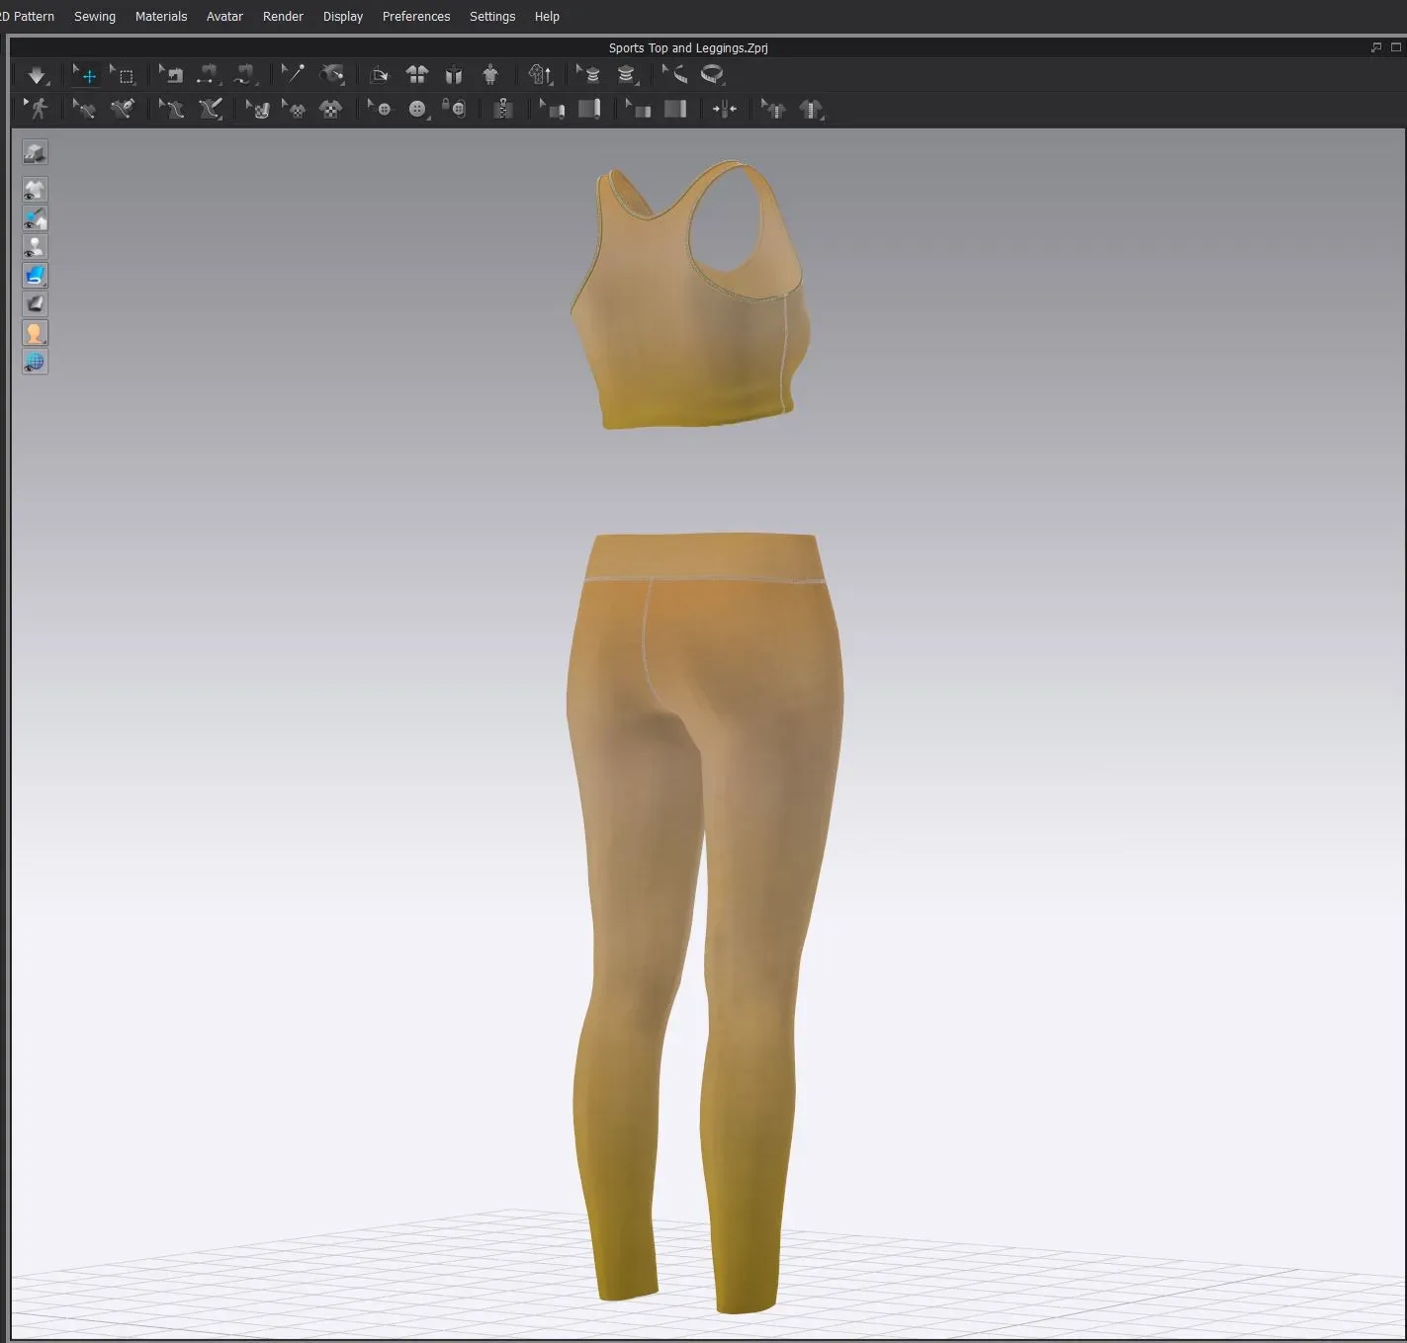Open the Help menu

(x=547, y=17)
